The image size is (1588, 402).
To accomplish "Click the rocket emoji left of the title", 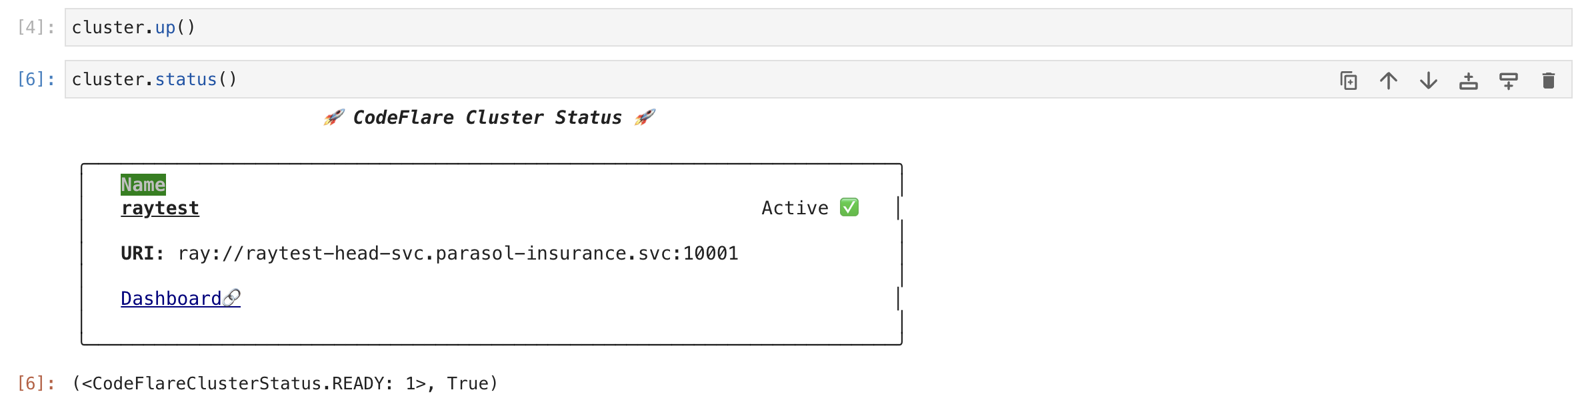I will (334, 118).
